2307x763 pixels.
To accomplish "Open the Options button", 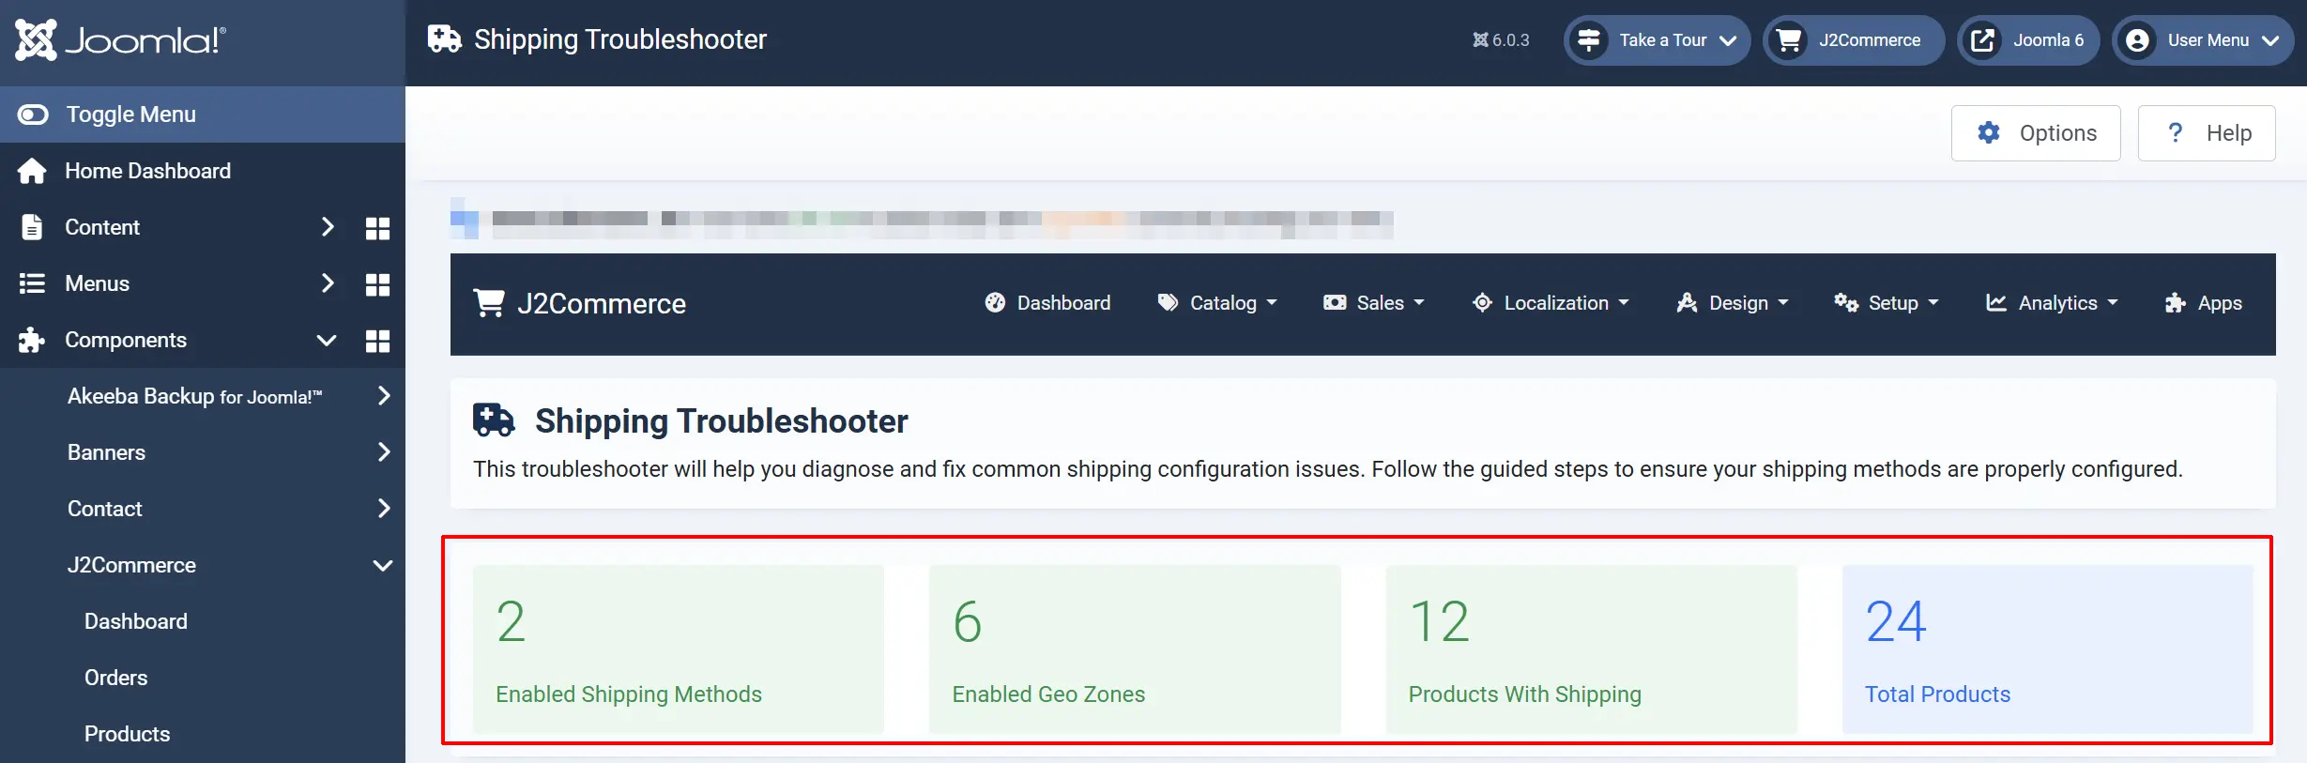I will [x=2036, y=133].
